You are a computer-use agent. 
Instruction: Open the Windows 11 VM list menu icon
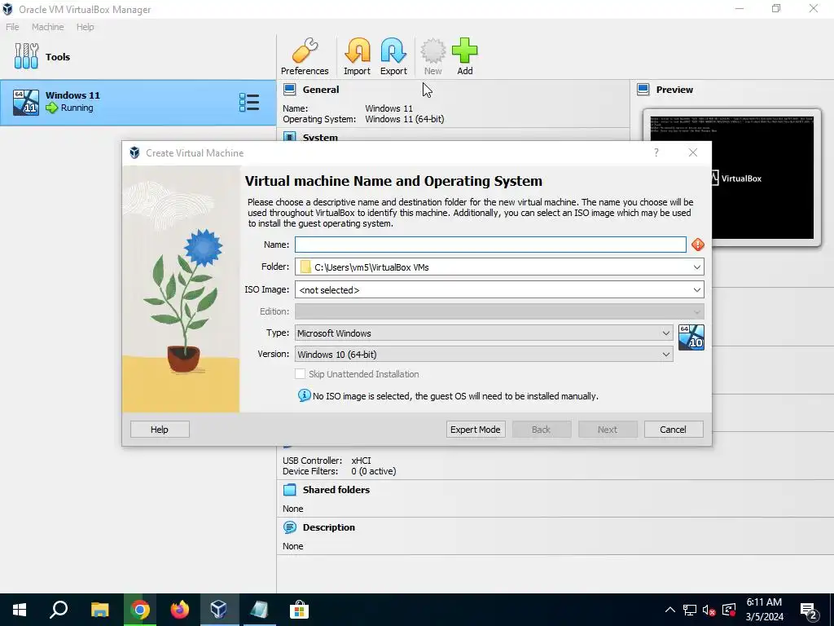click(x=249, y=102)
